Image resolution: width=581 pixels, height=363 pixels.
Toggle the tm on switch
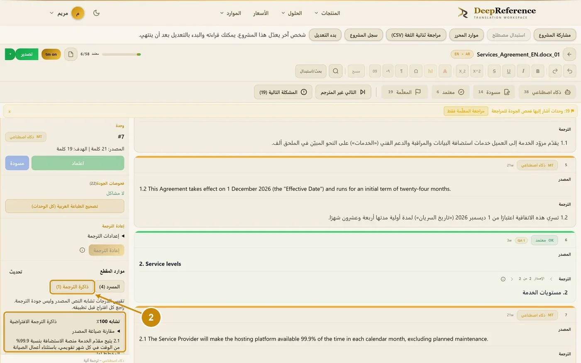point(51,54)
